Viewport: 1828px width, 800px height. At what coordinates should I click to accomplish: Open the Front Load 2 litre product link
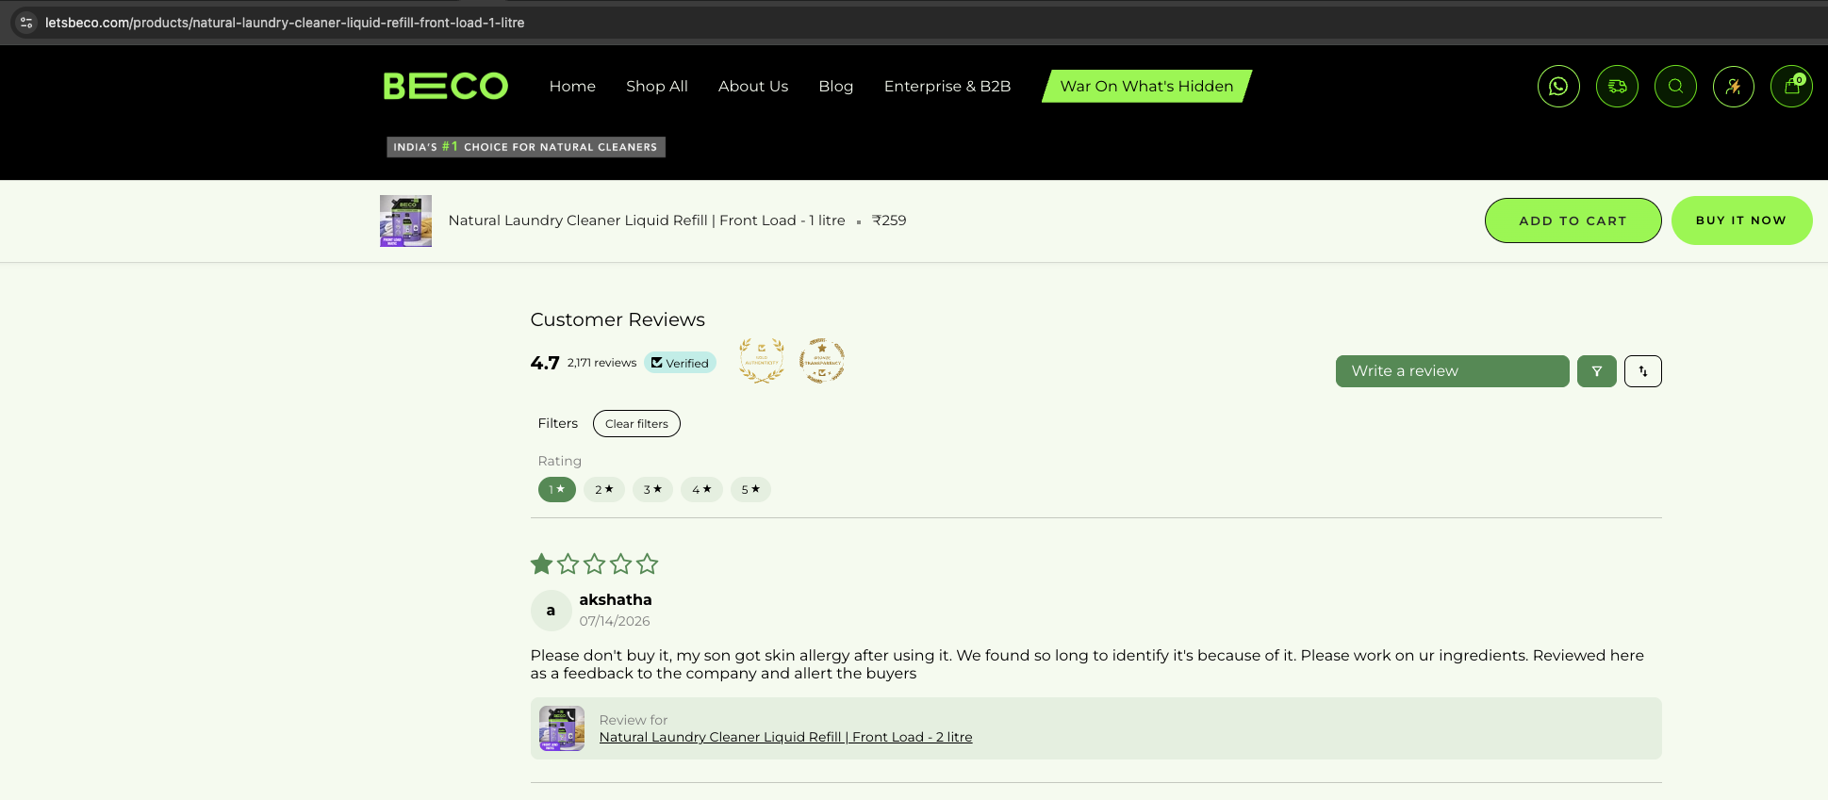[785, 738]
